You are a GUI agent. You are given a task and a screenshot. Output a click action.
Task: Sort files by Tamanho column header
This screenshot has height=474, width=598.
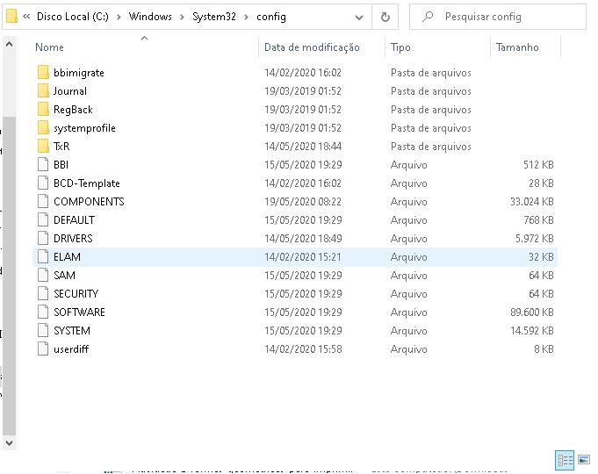517,47
